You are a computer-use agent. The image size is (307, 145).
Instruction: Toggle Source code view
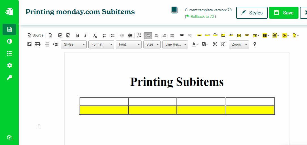coord(35,35)
